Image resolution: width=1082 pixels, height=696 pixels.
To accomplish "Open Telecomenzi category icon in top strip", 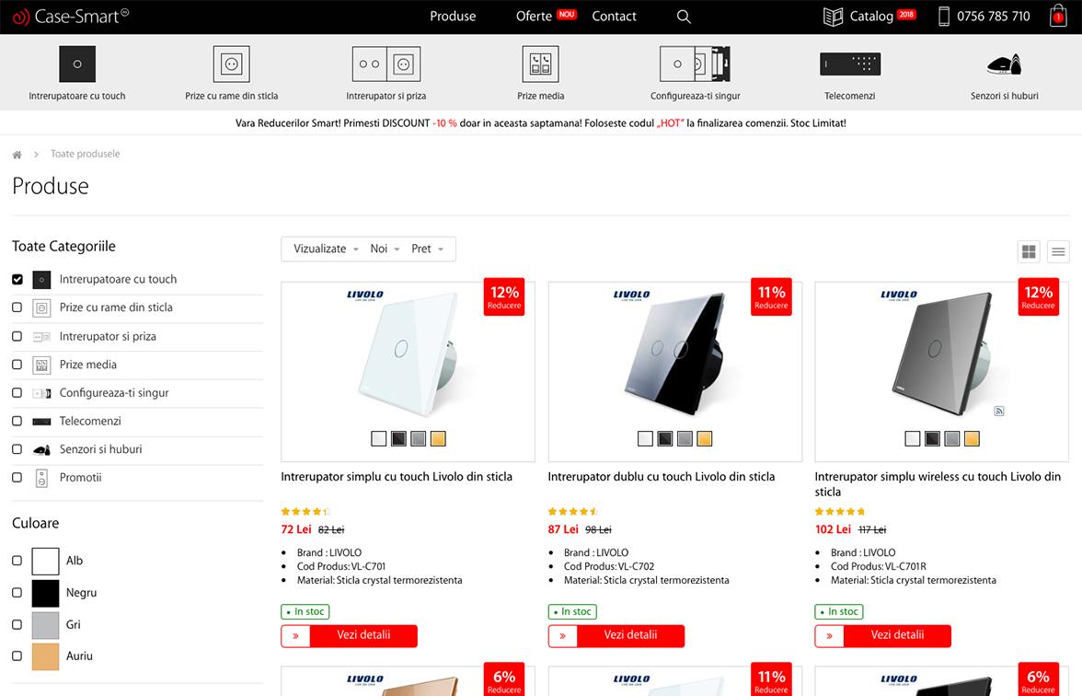I will coord(850,64).
